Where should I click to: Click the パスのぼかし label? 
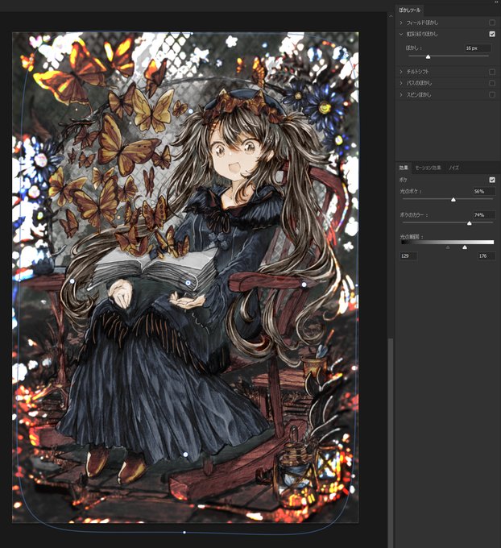[419, 83]
